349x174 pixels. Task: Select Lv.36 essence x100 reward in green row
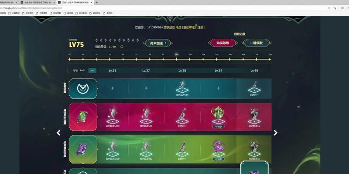(x=113, y=151)
